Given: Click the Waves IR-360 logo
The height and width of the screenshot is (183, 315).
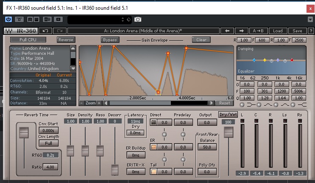Looking at the screenshot, I should click(21, 31).
